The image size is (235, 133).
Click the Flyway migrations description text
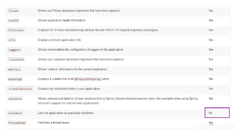pos(79,11)
